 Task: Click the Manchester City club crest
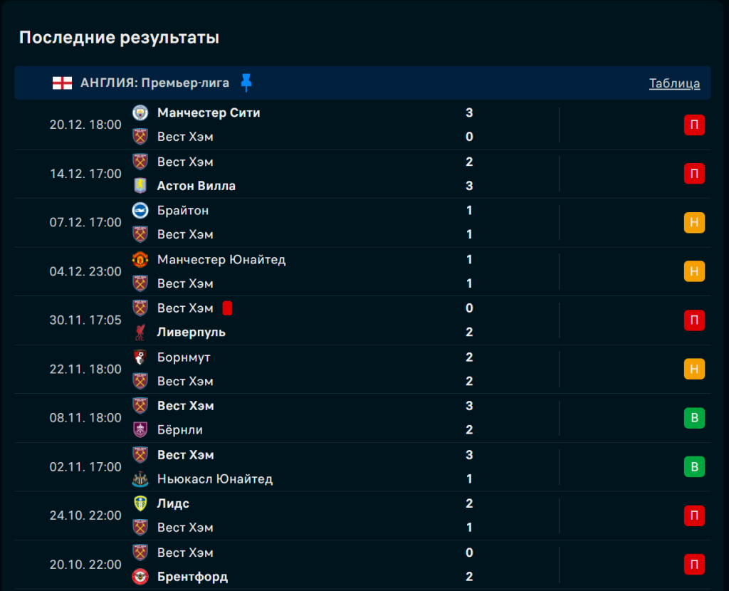[x=140, y=113]
